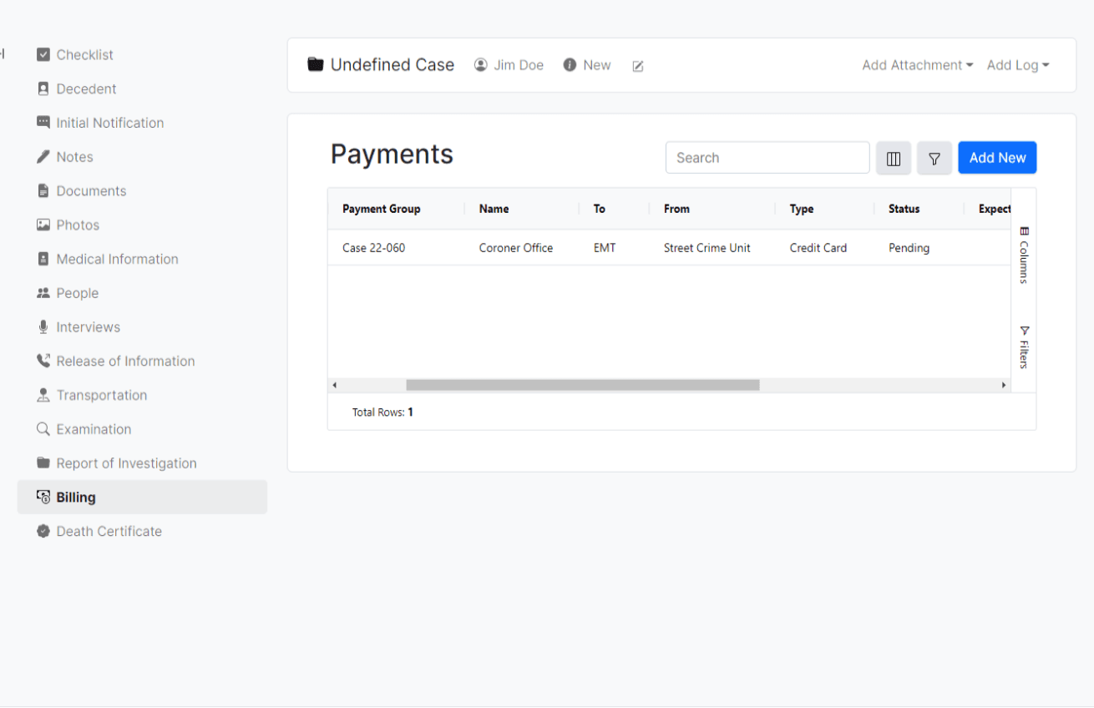This screenshot has width=1094, height=708.
Task: Click the edit case pencil icon
Action: click(638, 66)
